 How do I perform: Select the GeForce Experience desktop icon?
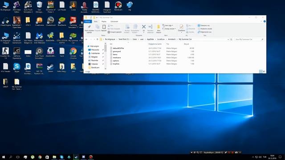17,53
